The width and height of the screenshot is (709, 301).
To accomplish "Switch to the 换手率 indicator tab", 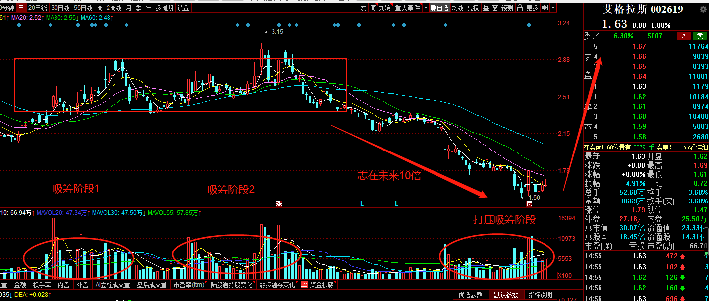I will pos(42,285).
